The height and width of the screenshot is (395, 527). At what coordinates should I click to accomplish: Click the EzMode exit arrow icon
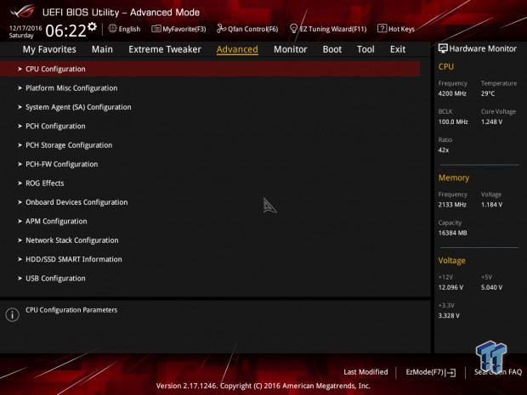point(450,373)
